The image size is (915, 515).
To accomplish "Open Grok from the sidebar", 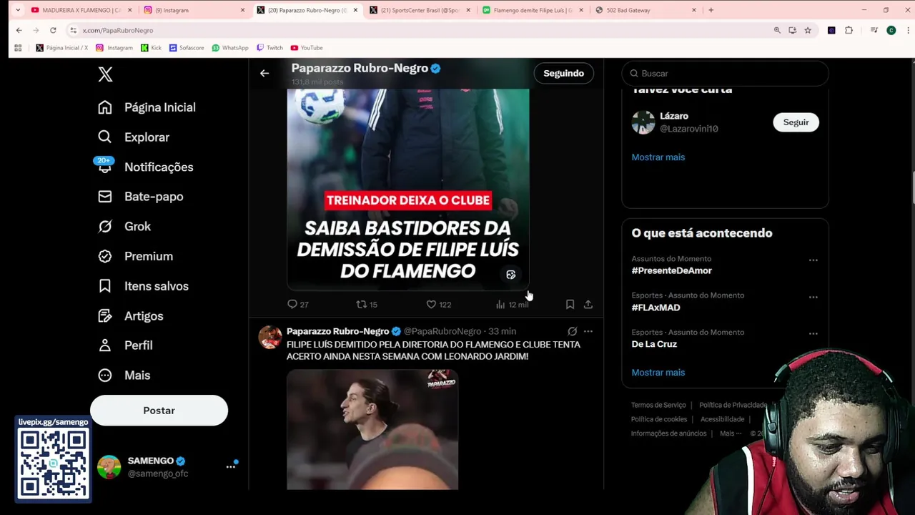I will click(124, 226).
